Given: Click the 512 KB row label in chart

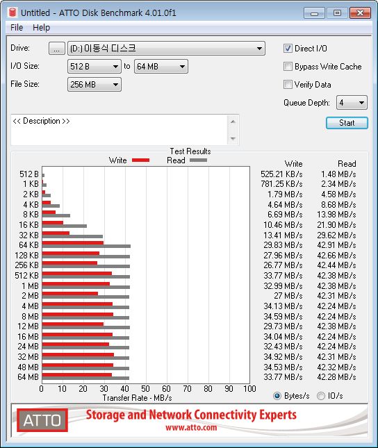Looking at the screenshot, I should coord(26,276).
